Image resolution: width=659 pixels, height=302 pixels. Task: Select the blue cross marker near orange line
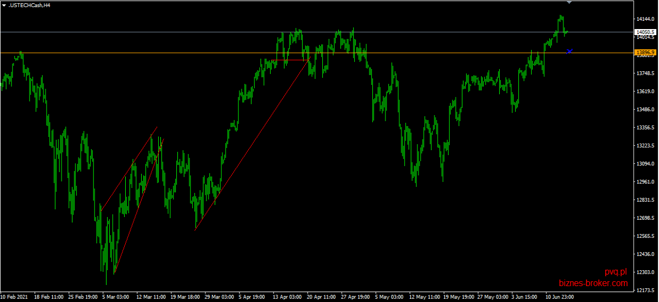569,51
